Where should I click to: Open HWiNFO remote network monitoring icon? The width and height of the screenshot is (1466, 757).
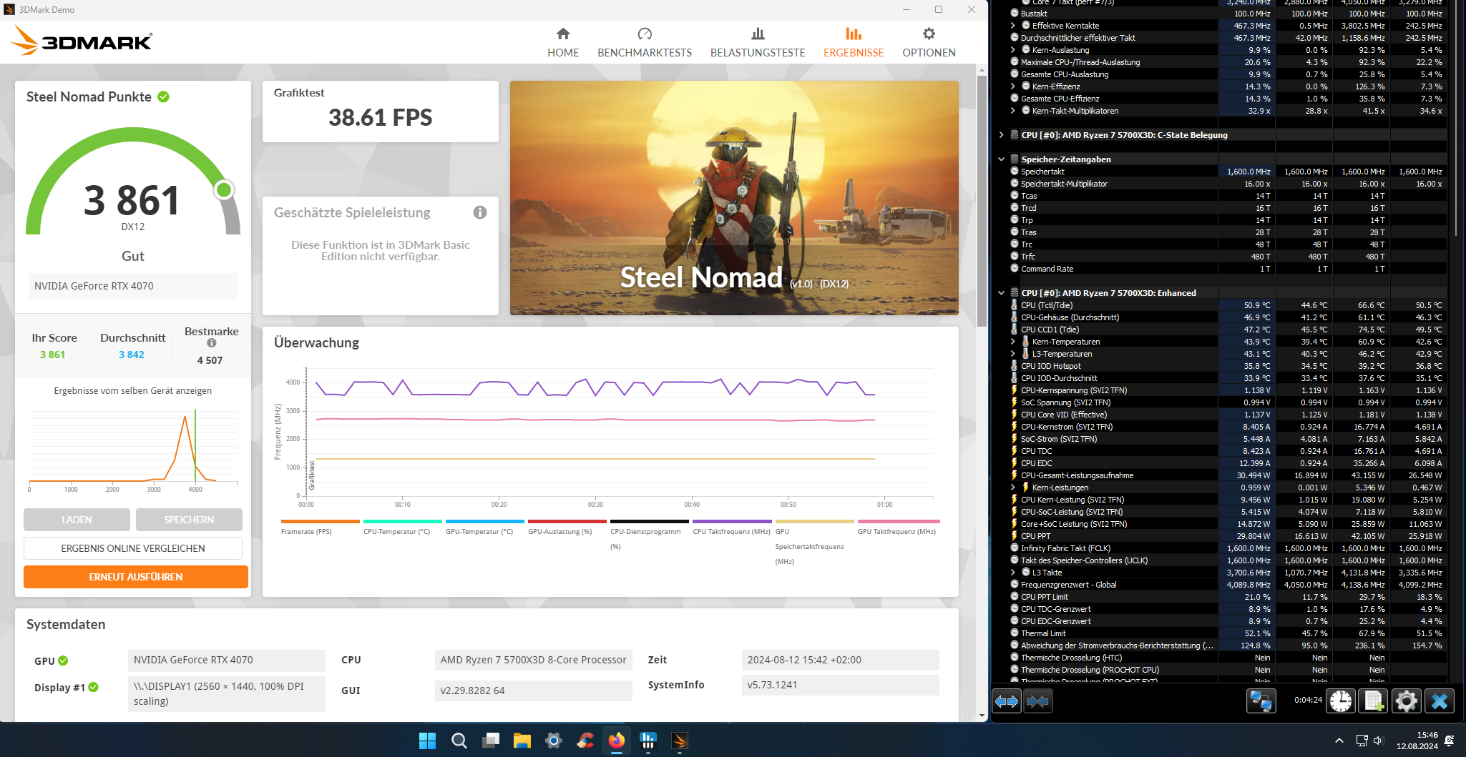coord(1261,701)
